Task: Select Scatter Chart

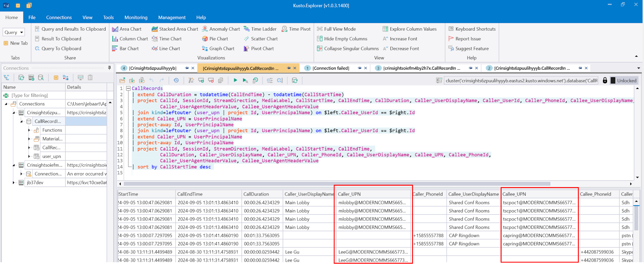Action: tap(260, 39)
